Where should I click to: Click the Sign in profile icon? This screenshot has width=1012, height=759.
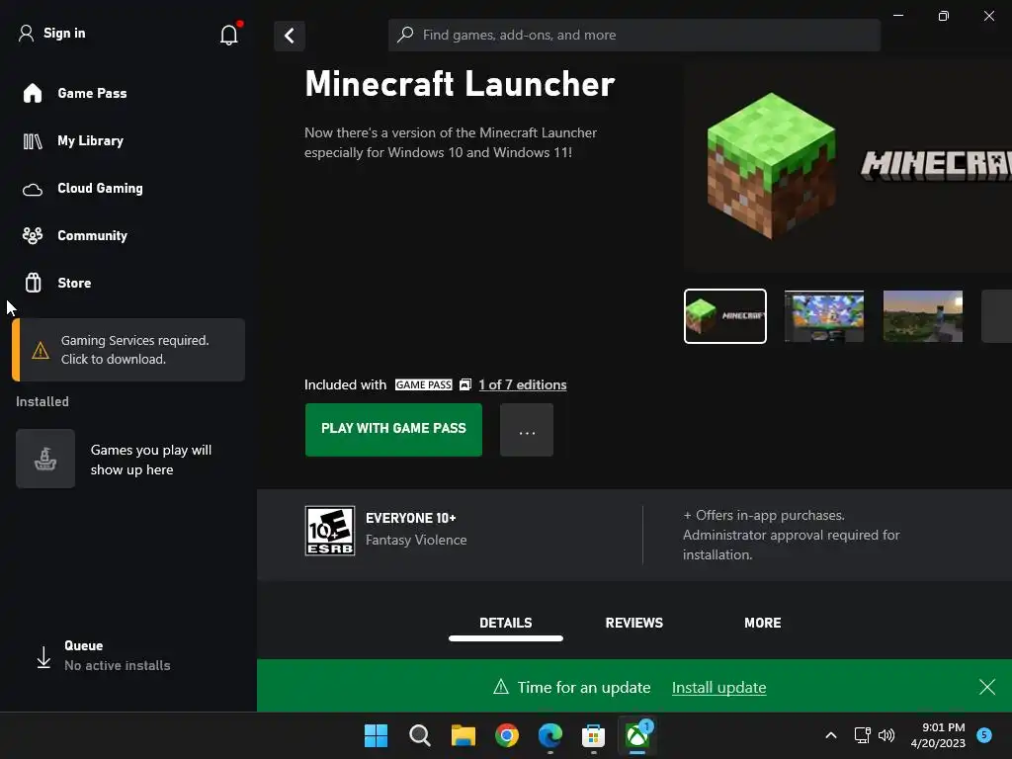tap(26, 33)
